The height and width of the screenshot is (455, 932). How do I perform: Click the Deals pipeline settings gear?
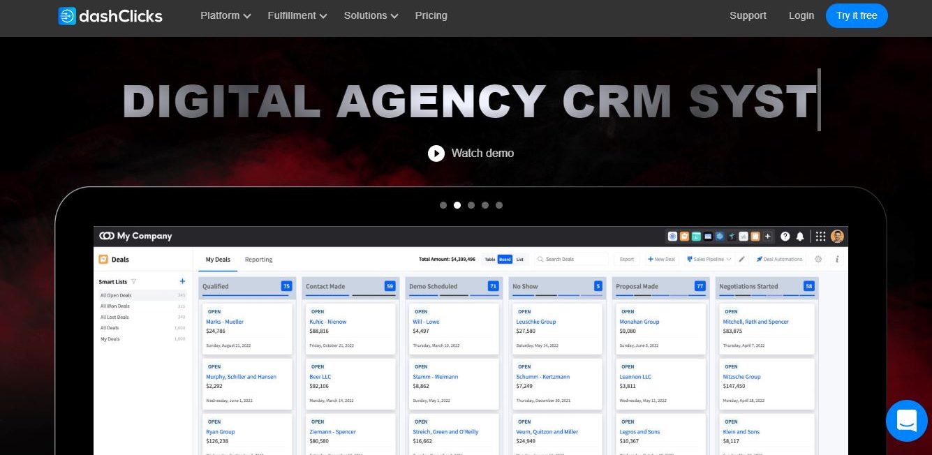click(x=818, y=259)
